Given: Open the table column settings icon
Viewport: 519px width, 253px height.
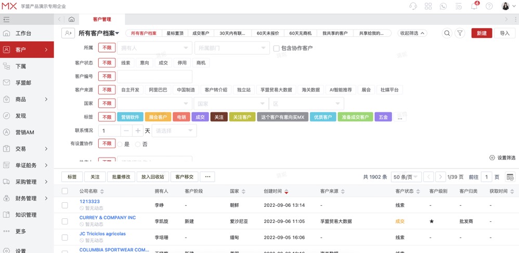Looking at the screenshot, I should pos(510,177).
